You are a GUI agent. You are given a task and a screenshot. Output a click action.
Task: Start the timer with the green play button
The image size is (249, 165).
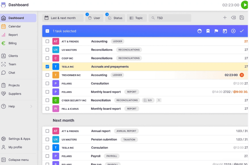[x=245, y=5]
